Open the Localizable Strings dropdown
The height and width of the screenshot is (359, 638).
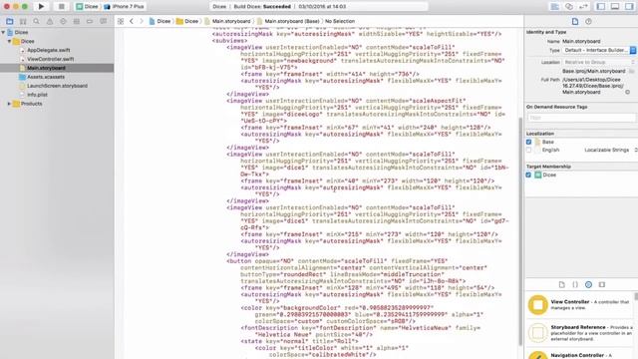click(610, 150)
